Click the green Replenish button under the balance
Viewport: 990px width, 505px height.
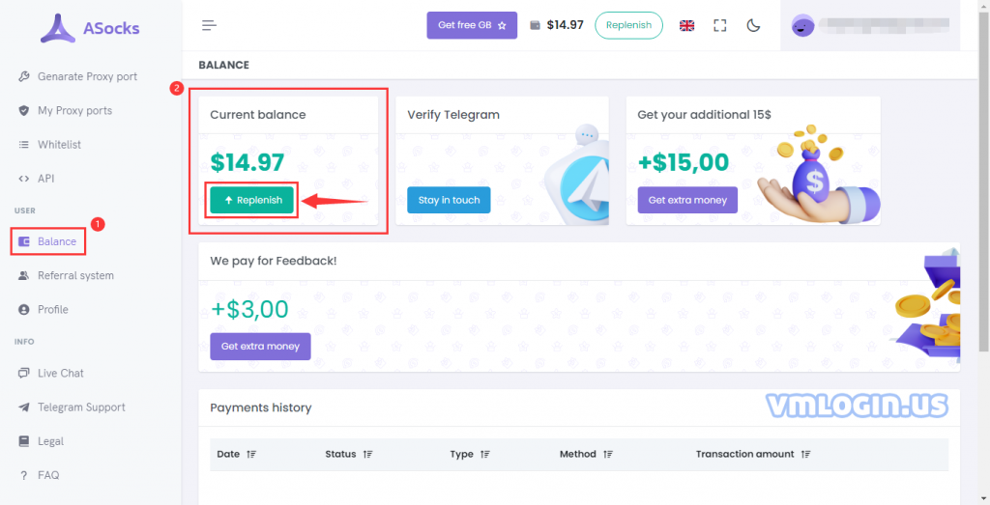point(252,200)
